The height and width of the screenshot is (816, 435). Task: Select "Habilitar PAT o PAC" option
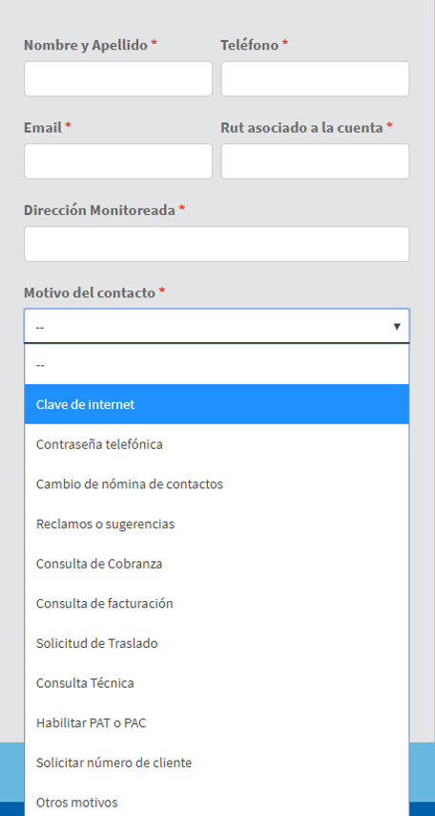(x=217, y=723)
